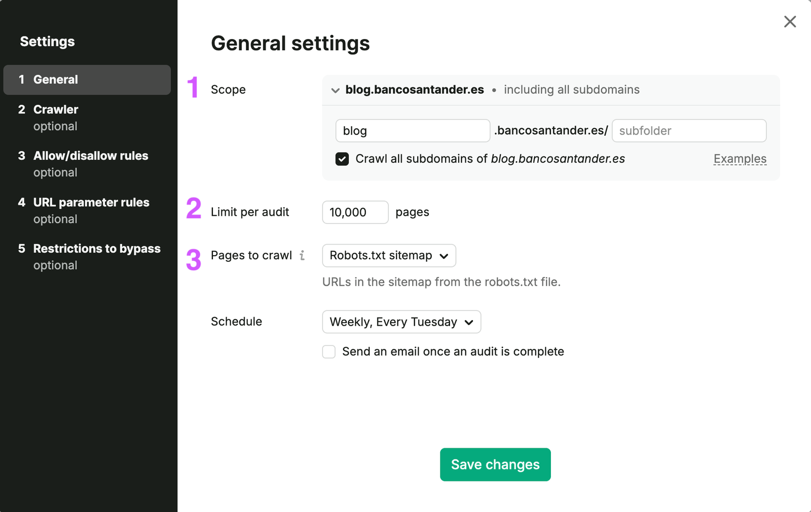Enable Send an email once audit completes
Screen dimensions: 811x512
point(329,352)
